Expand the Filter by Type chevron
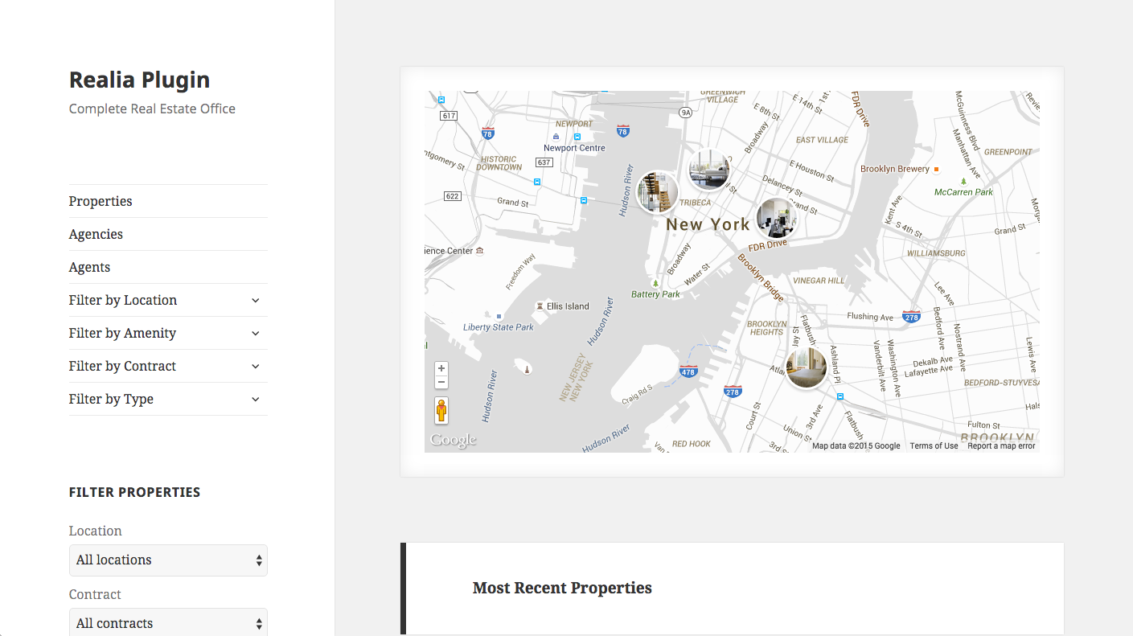Image resolution: width=1133 pixels, height=636 pixels. [x=256, y=399]
